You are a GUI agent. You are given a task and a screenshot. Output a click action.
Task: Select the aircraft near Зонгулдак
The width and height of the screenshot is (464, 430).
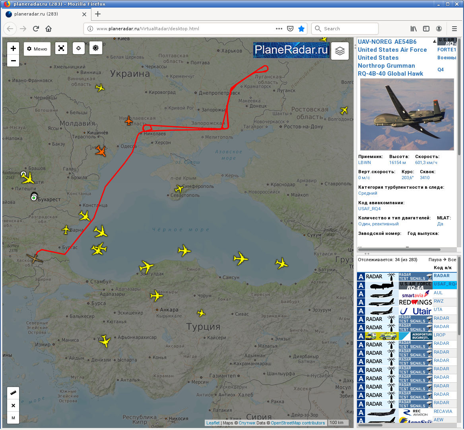point(146,267)
